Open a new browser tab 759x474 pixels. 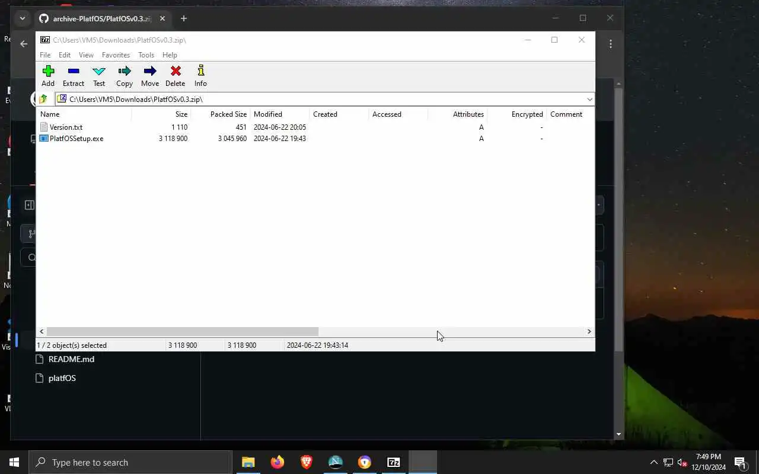pos(184,18)
